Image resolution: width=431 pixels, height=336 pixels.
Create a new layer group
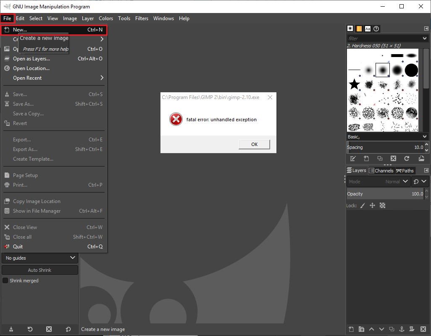coord(361,329)
